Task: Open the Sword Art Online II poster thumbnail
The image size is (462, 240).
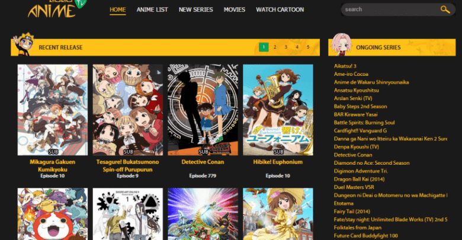Action: coord(127,214)
